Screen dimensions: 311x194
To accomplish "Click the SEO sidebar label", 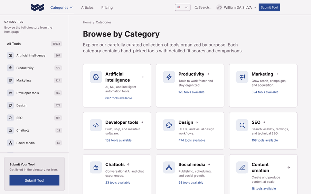I will coord(19,118).
